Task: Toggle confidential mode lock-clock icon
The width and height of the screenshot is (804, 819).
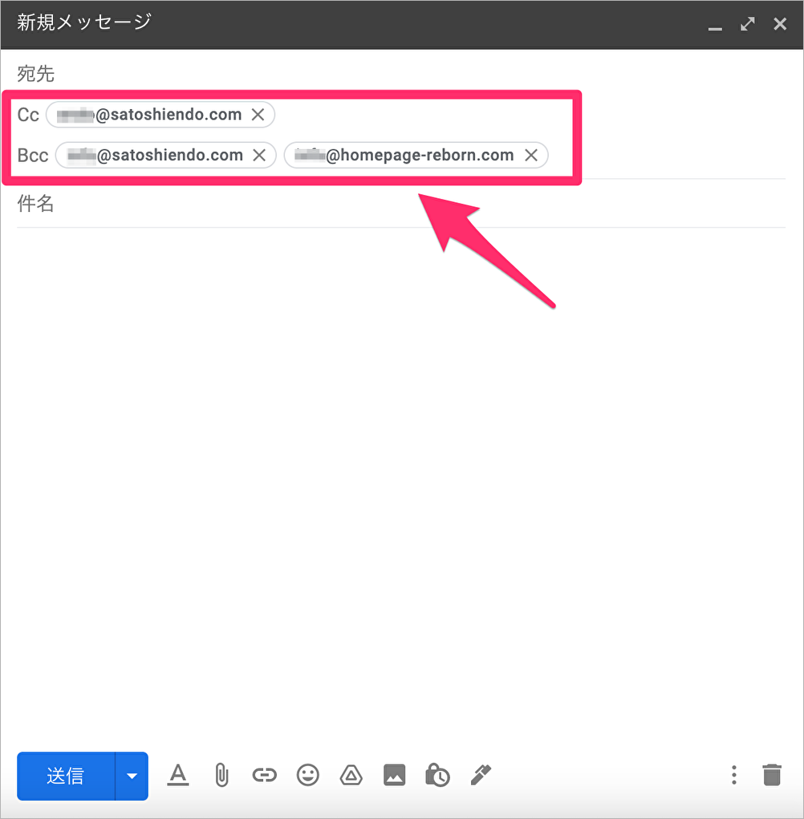Action: coord(437,775)
